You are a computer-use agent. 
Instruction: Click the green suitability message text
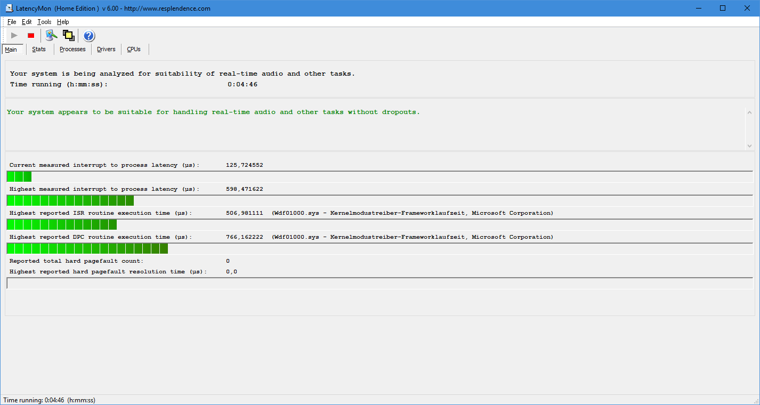point(213,112)
